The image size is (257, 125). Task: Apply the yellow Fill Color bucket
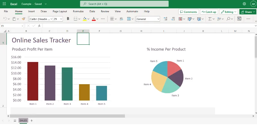(84, 19)
